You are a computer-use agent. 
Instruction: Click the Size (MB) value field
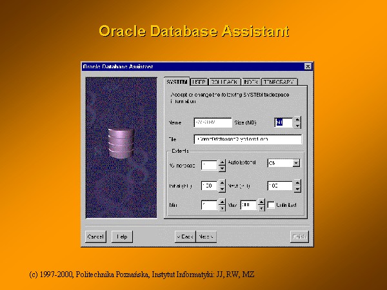tap(284, 122)
